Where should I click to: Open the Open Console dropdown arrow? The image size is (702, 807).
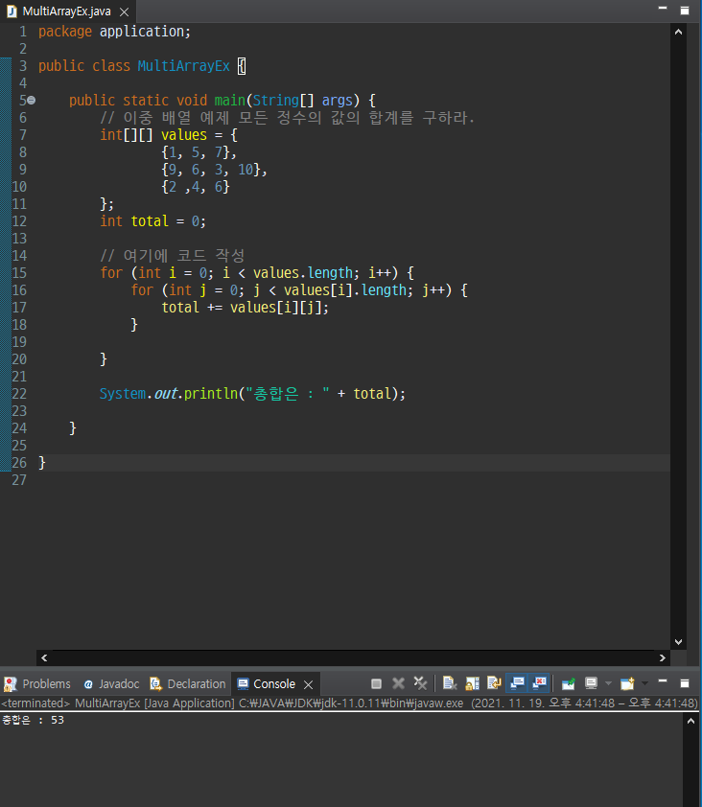644,683
